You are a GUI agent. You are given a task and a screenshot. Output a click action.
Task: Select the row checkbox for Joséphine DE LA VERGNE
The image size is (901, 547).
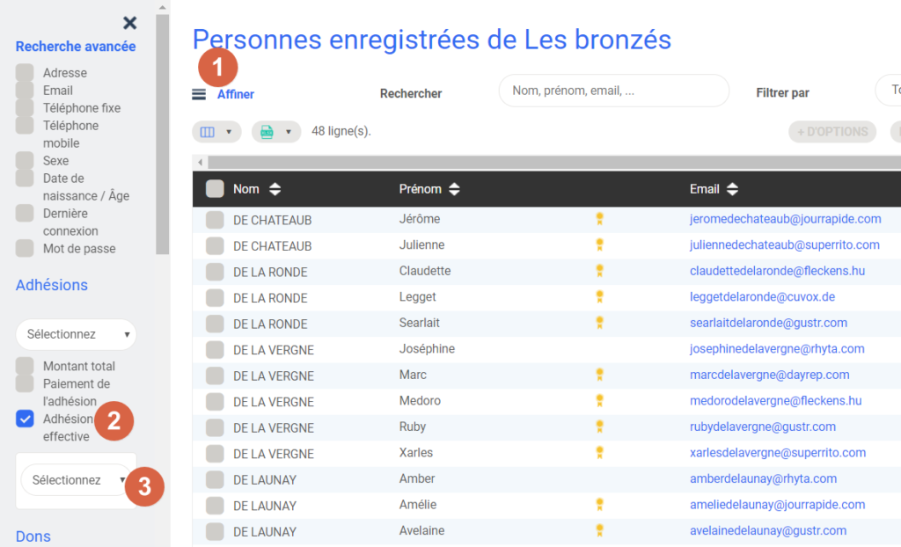(x=215, y=350)
